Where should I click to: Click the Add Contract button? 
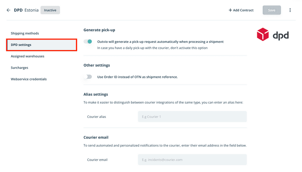(x=241, y=10)
